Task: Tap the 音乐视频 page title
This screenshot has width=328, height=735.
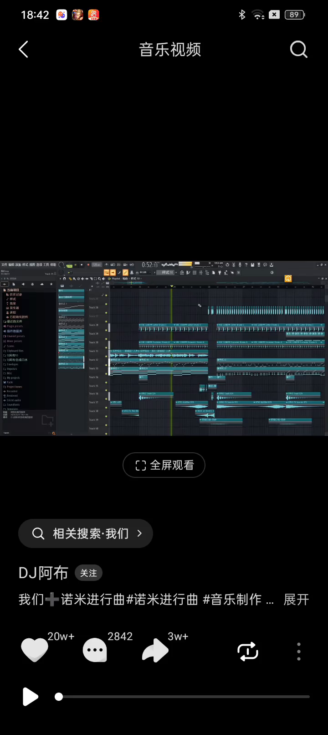Action: (x=170, y=49)
